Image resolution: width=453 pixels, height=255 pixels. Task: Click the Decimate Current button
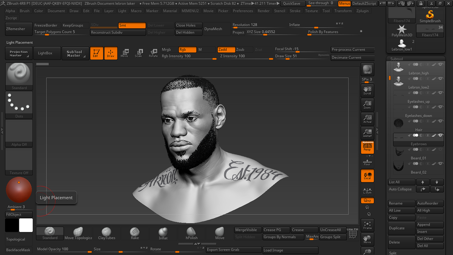353,57
